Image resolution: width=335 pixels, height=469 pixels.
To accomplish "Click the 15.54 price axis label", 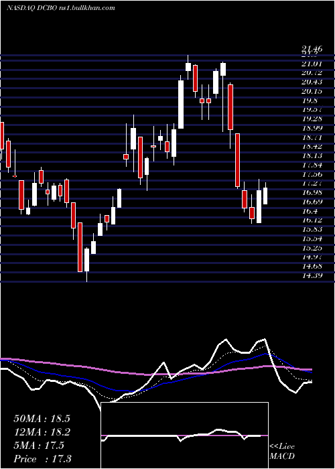I will (x=312, y=239).
